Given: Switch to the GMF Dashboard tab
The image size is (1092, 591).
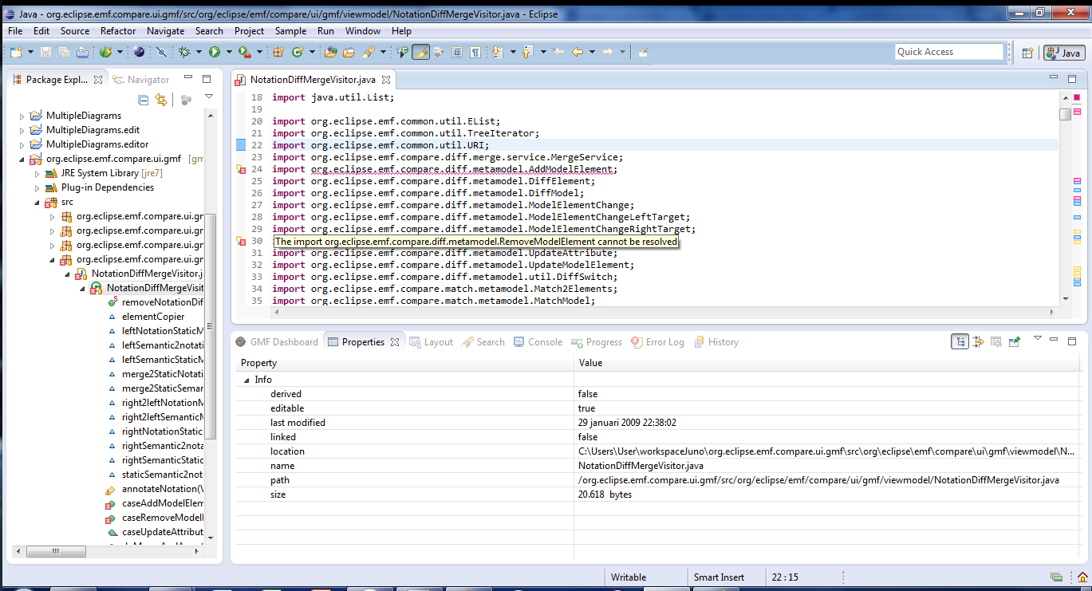Looking at the screenshot, I should [277, 342].
